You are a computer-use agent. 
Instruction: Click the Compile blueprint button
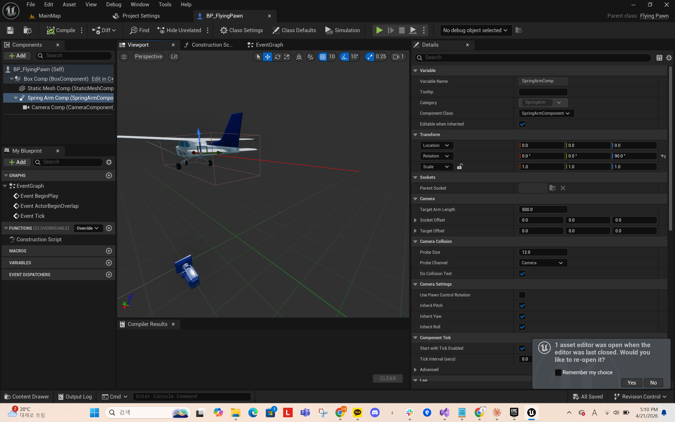61,30
